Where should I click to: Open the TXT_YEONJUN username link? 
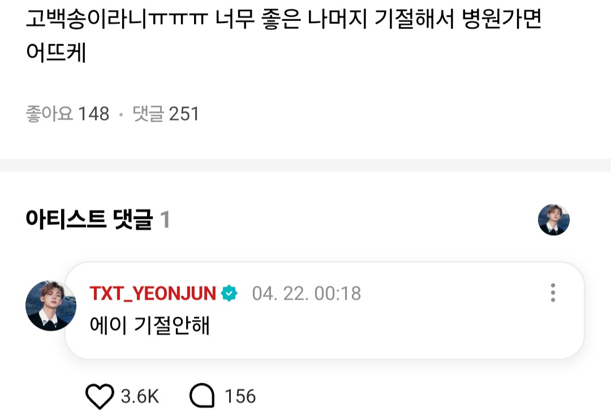(153, 293)
